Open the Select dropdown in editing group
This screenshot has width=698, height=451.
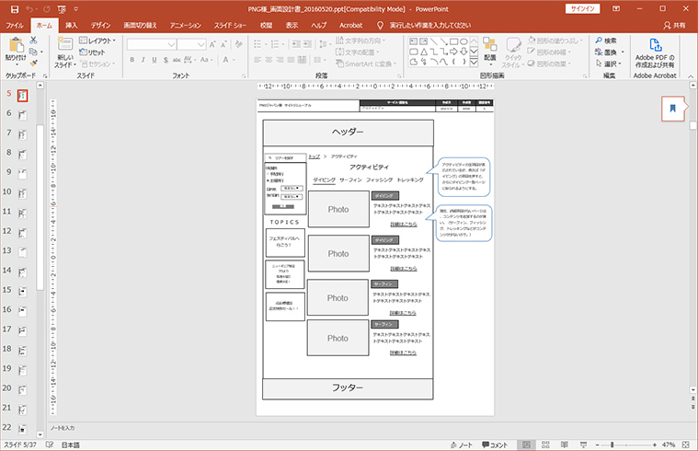pos(609,64)
